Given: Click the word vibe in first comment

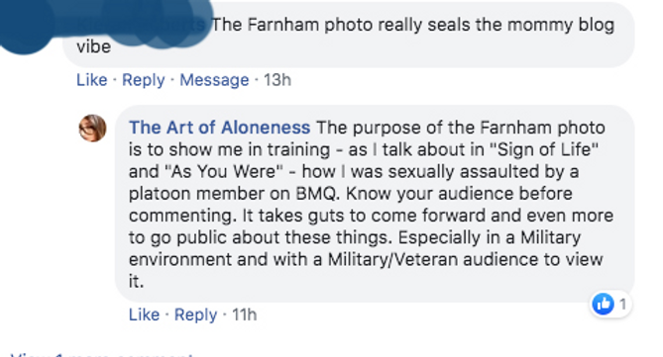Looking at the screenshot, I should coord(93,46).
